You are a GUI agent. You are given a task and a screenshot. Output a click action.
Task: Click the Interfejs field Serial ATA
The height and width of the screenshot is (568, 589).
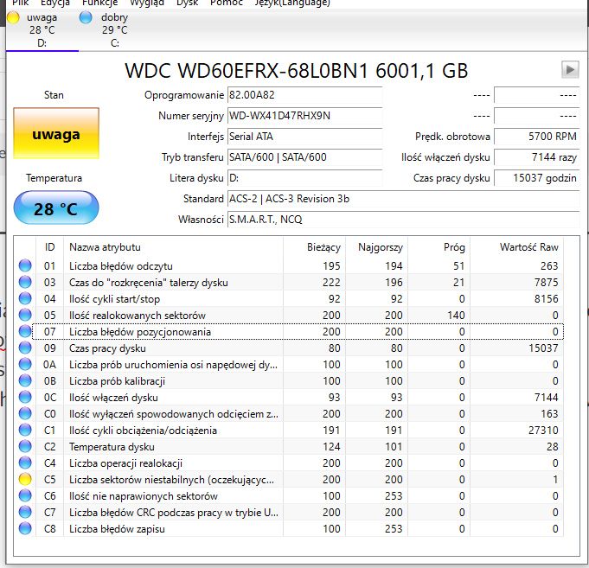pyautogui.click(x=304, y=137)
